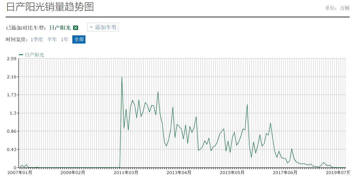Click the 0.43 y-axis label
Image resolution: width=351 pixels, height=176 pixels.
coord(12,150)
